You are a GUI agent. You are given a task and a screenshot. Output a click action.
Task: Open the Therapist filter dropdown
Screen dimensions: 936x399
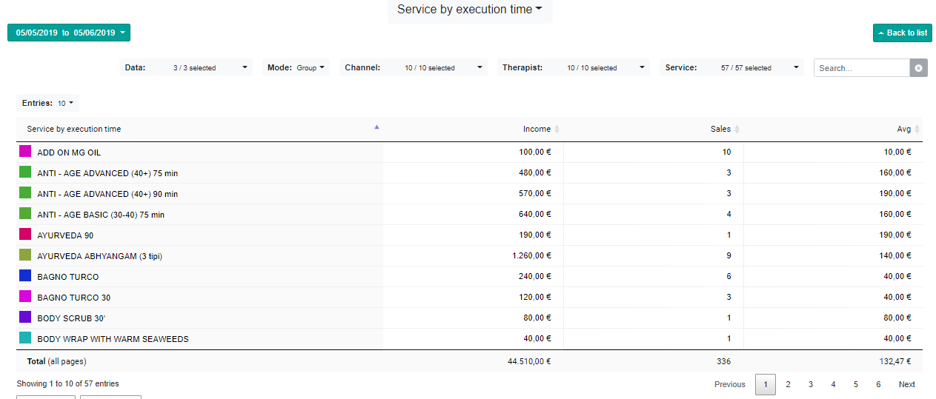pos(573,68)
